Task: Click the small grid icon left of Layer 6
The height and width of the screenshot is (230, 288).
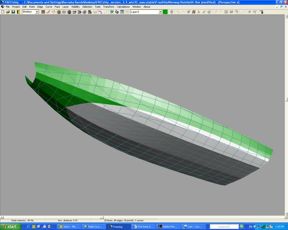Action: [x=127, y=12]
